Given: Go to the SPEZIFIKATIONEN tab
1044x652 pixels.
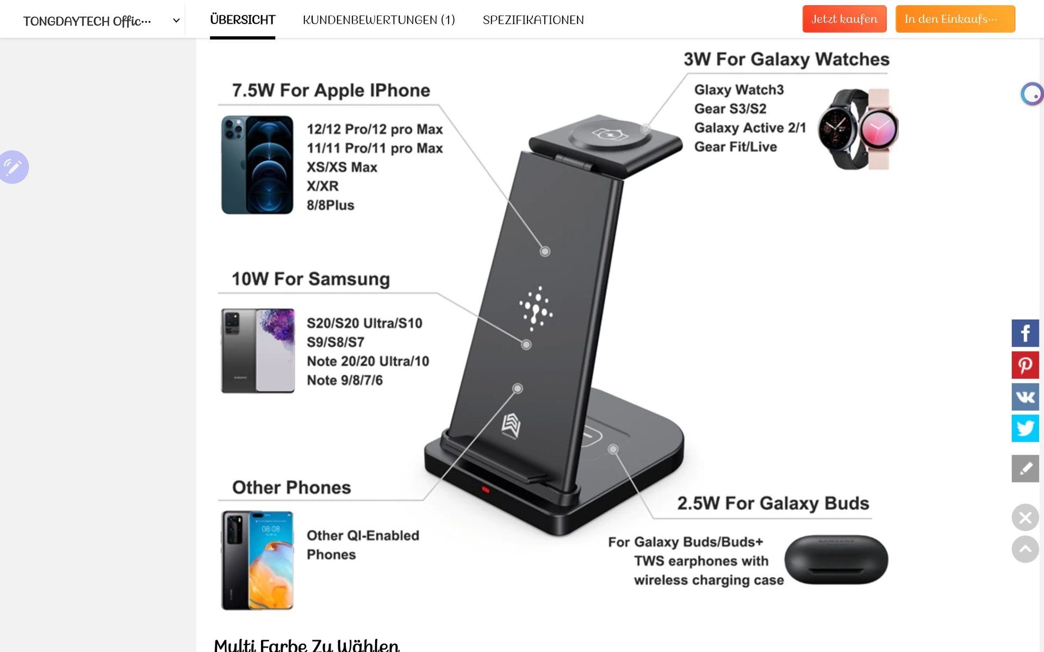Looking at the screenshot, I should point(533,20).
